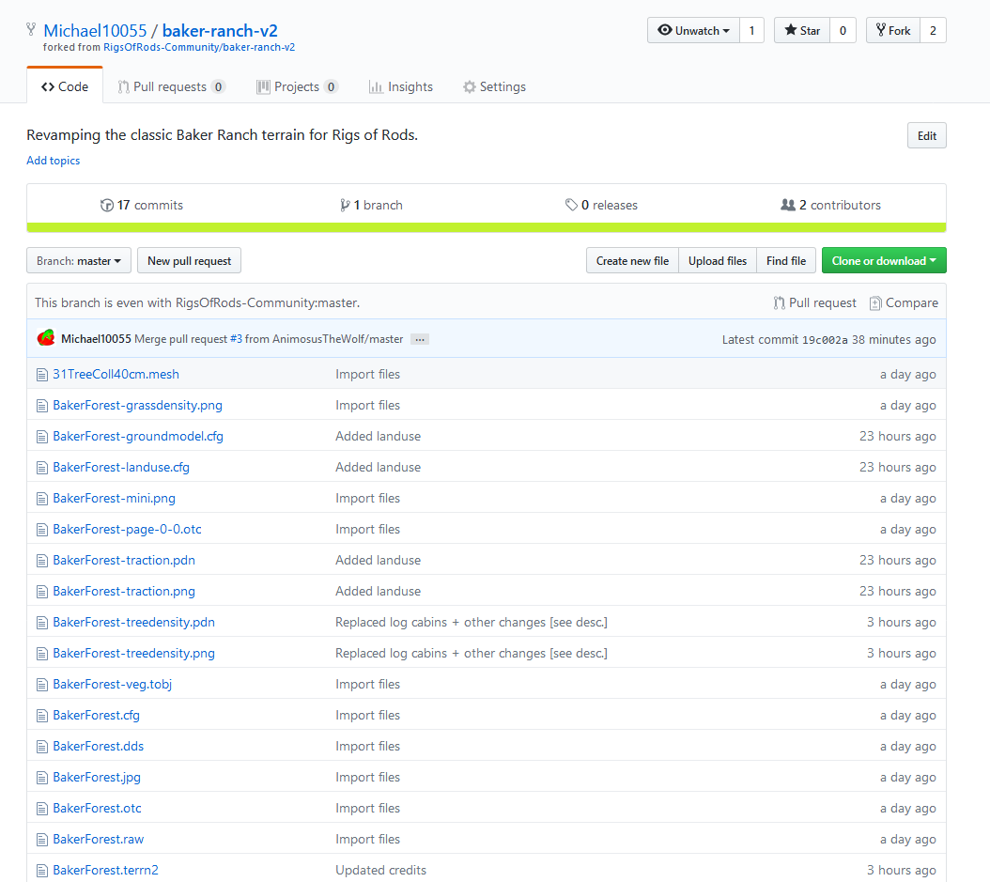Click the Compare diff icon
Image resolution: width=990 pixels, height=882 pixels.
point(875,303)
